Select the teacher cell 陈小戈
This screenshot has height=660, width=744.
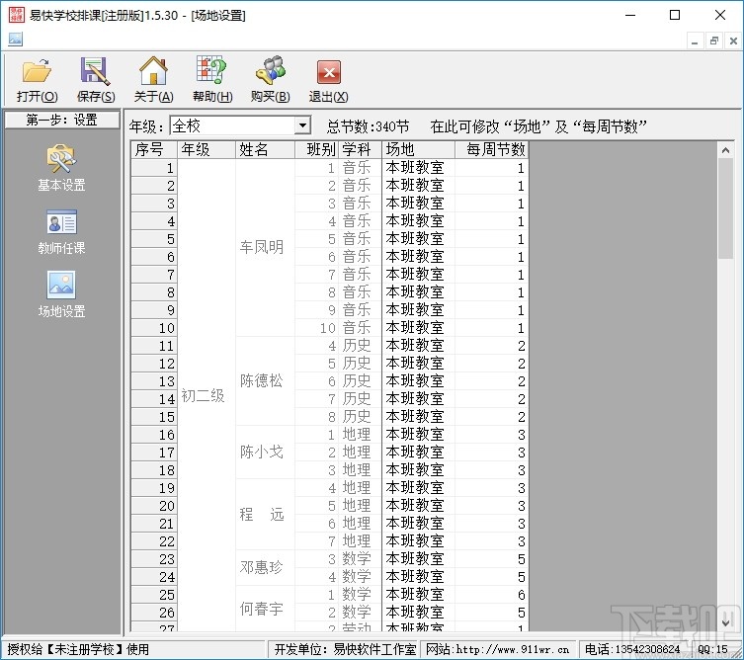265,453
